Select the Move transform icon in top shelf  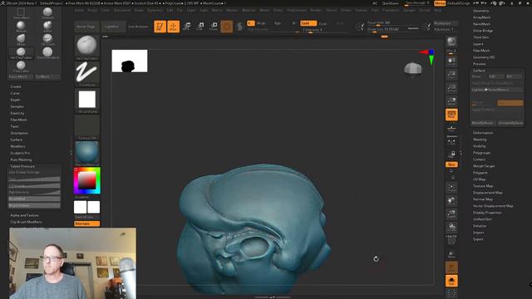click(186, 27)
